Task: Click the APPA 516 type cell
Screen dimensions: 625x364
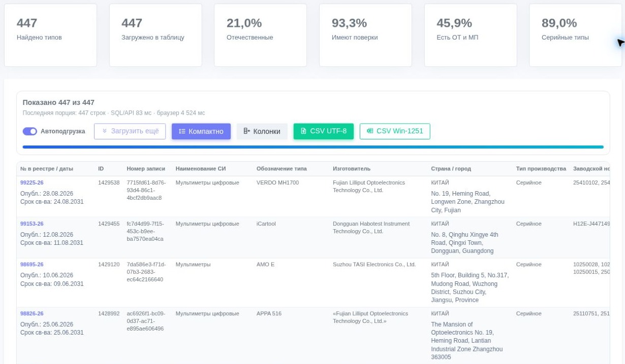Action: coord(269,313)
